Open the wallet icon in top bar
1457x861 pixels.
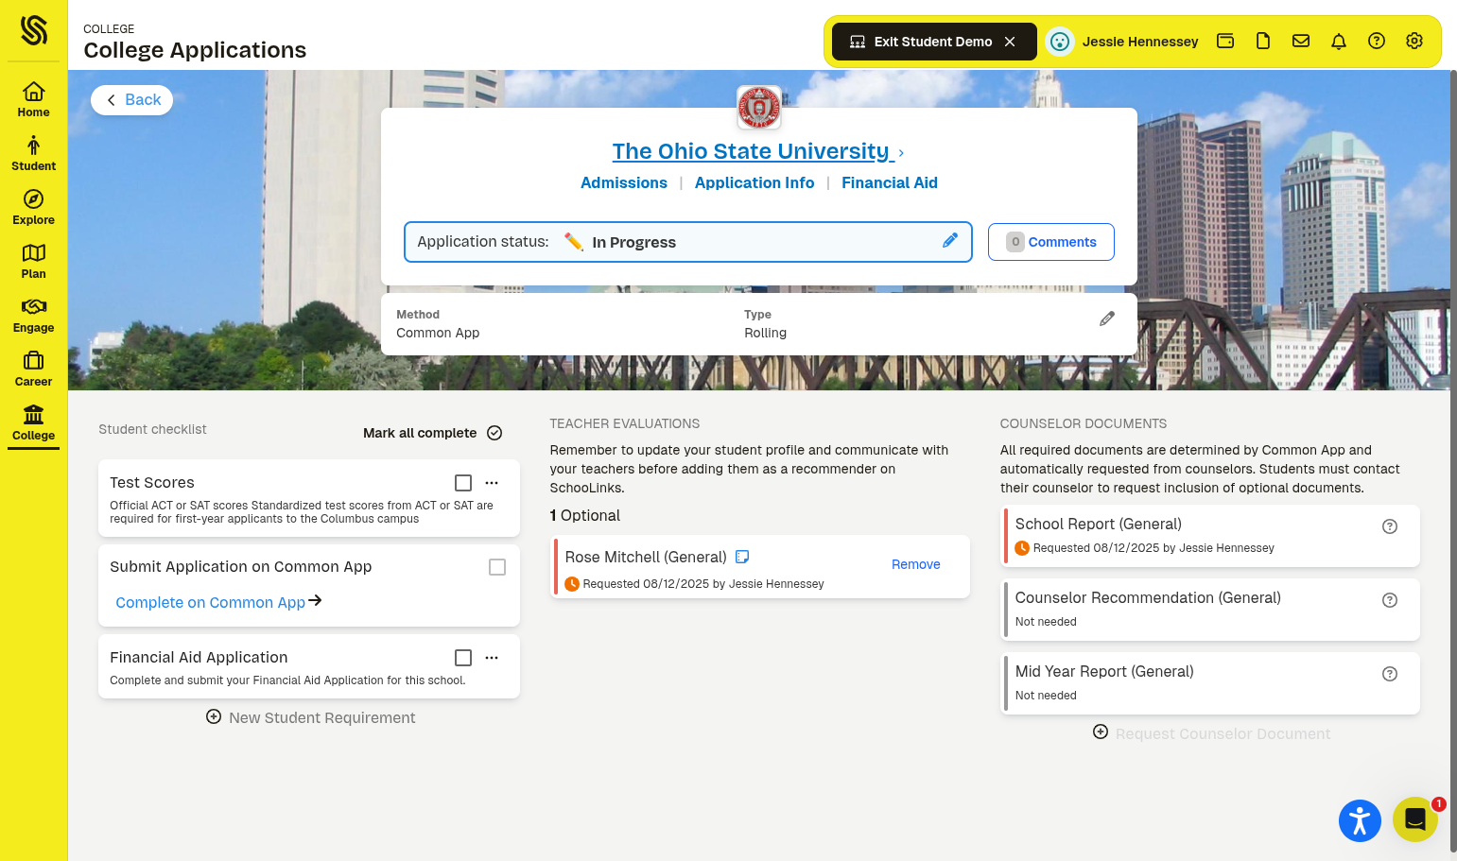point(1225,41)
